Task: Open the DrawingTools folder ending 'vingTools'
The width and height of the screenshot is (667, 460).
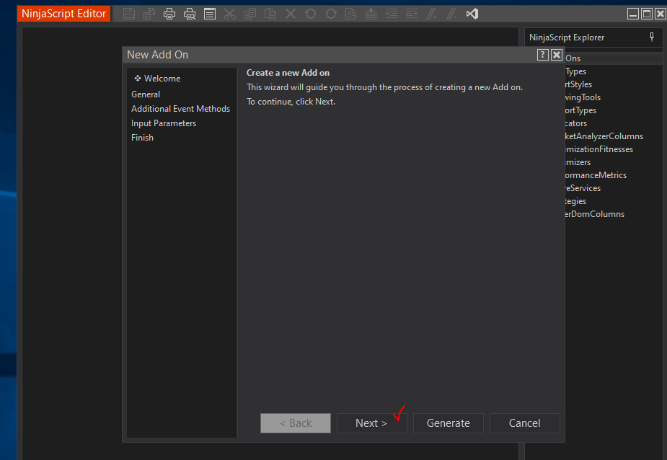Action: (x=583, y=97)
